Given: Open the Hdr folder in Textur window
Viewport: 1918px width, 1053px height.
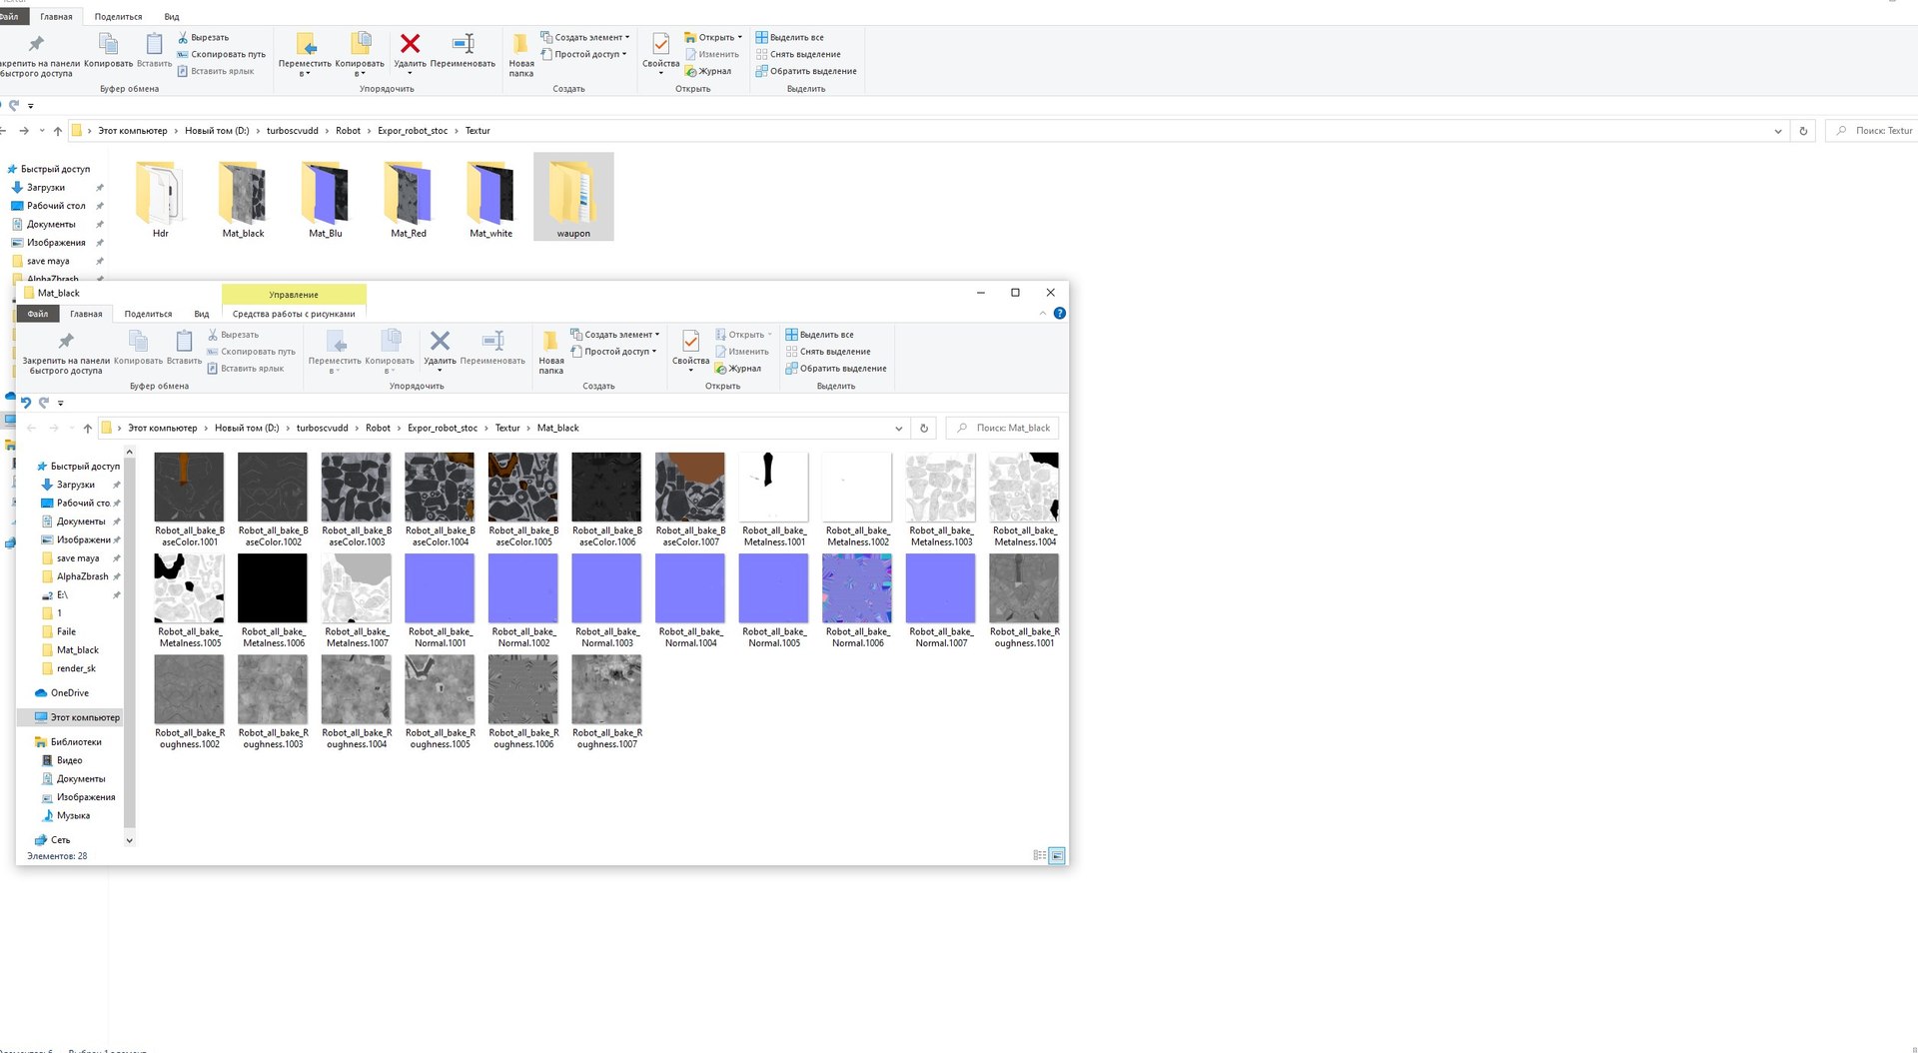Looking at the screenshot, I should click(x=161, y=198).
